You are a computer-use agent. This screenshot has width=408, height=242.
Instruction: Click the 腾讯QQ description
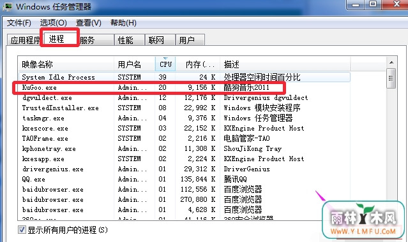click(x=235, y=179)
